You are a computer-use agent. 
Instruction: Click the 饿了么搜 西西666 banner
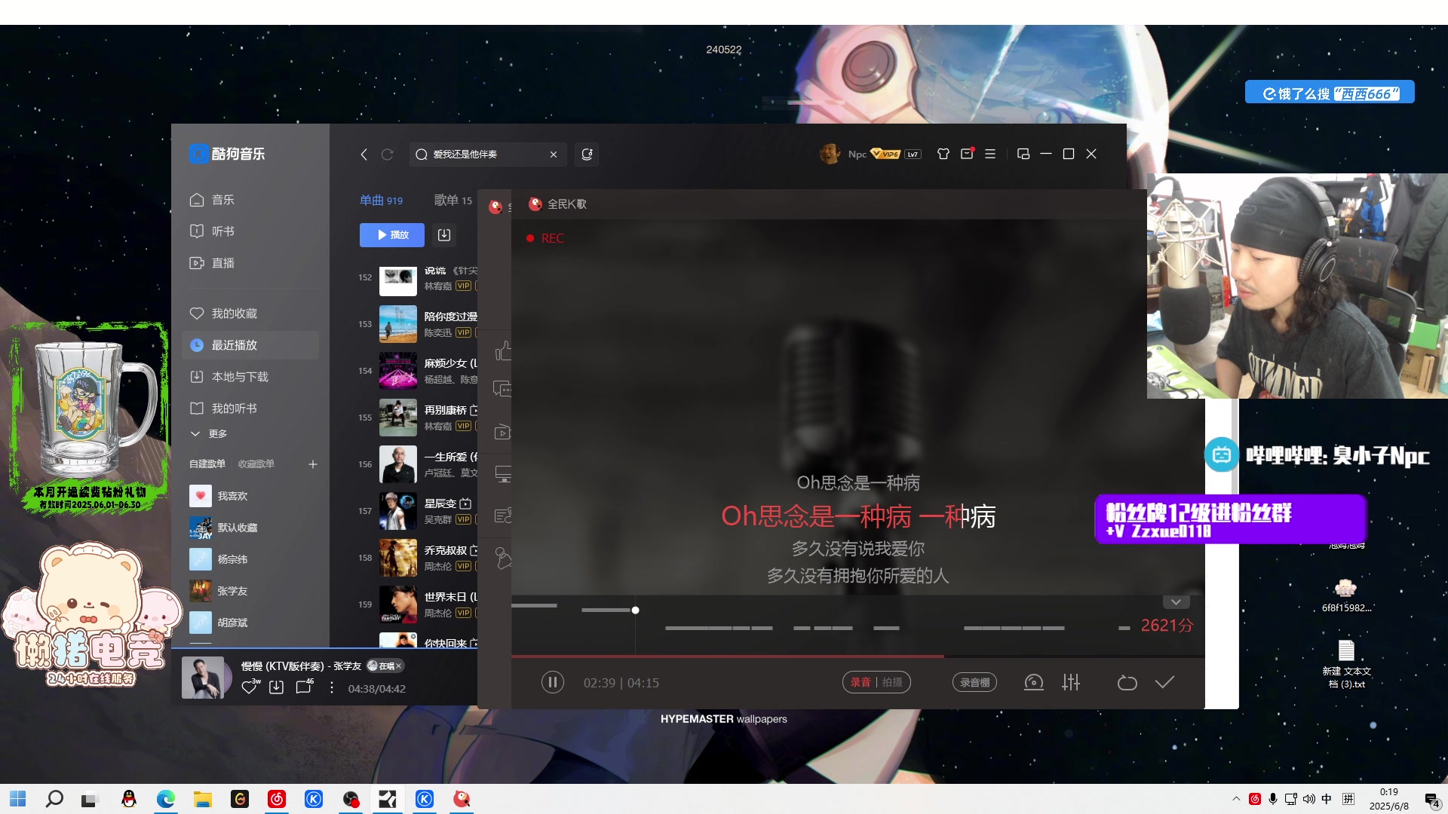click(x=1330, y=93)
